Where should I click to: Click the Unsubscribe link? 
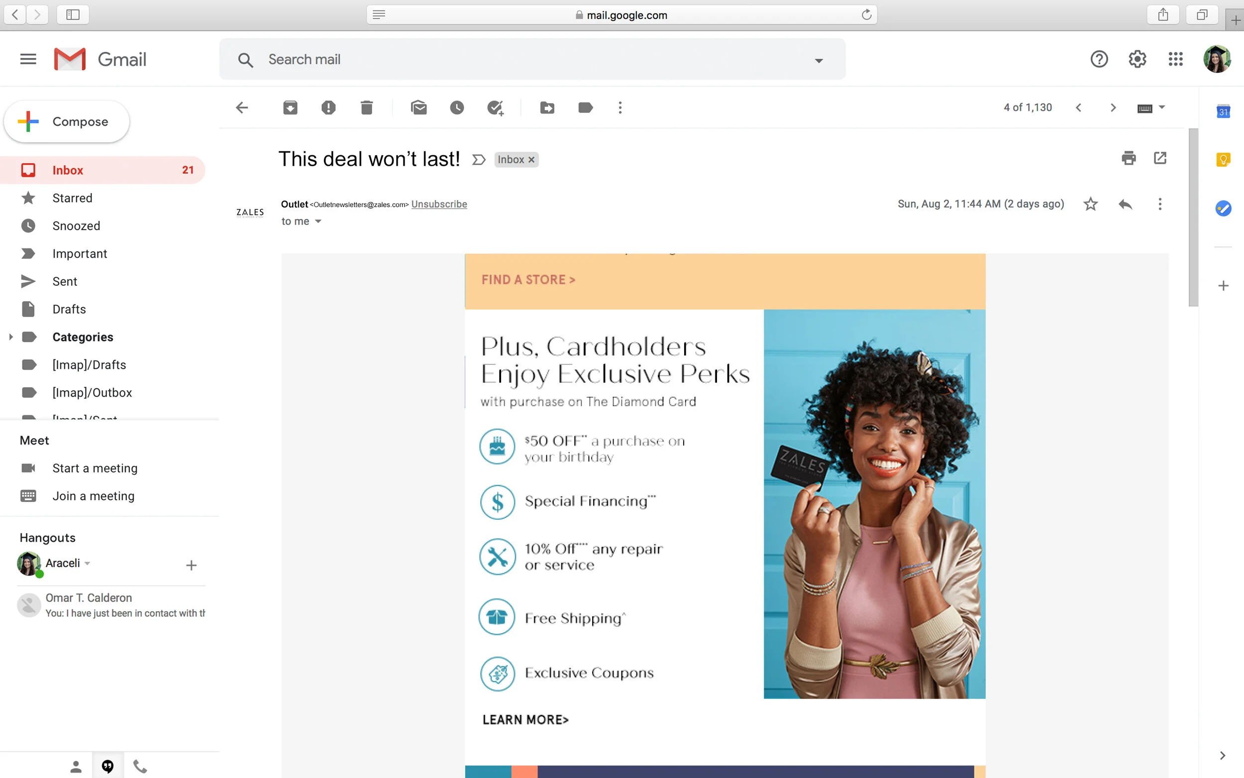tap(439, 204)
